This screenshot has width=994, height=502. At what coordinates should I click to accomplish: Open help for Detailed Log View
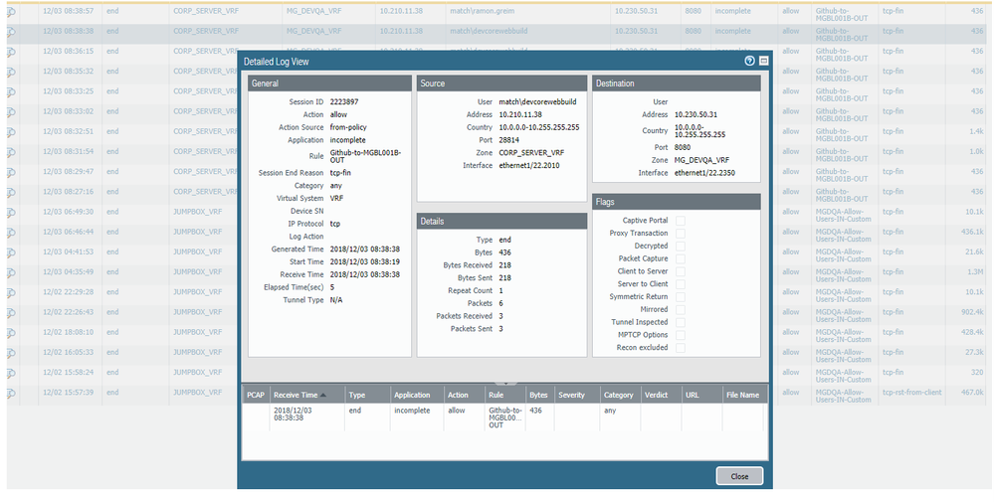(x=750, y=61)
